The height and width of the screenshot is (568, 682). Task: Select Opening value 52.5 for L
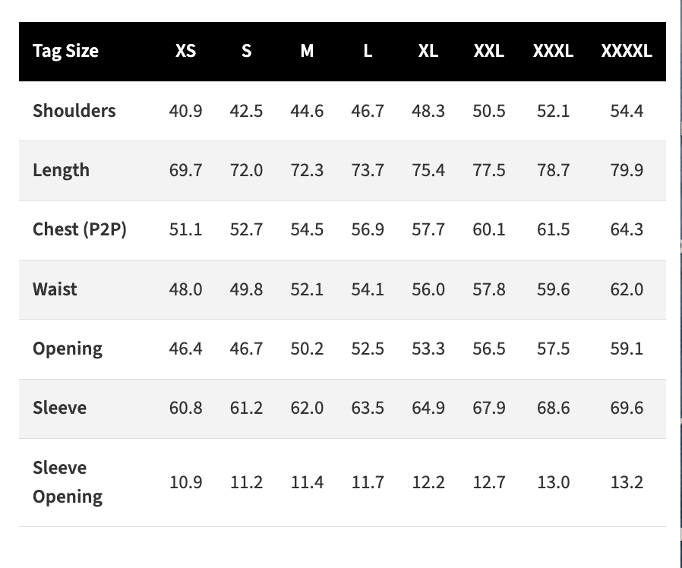368,349
